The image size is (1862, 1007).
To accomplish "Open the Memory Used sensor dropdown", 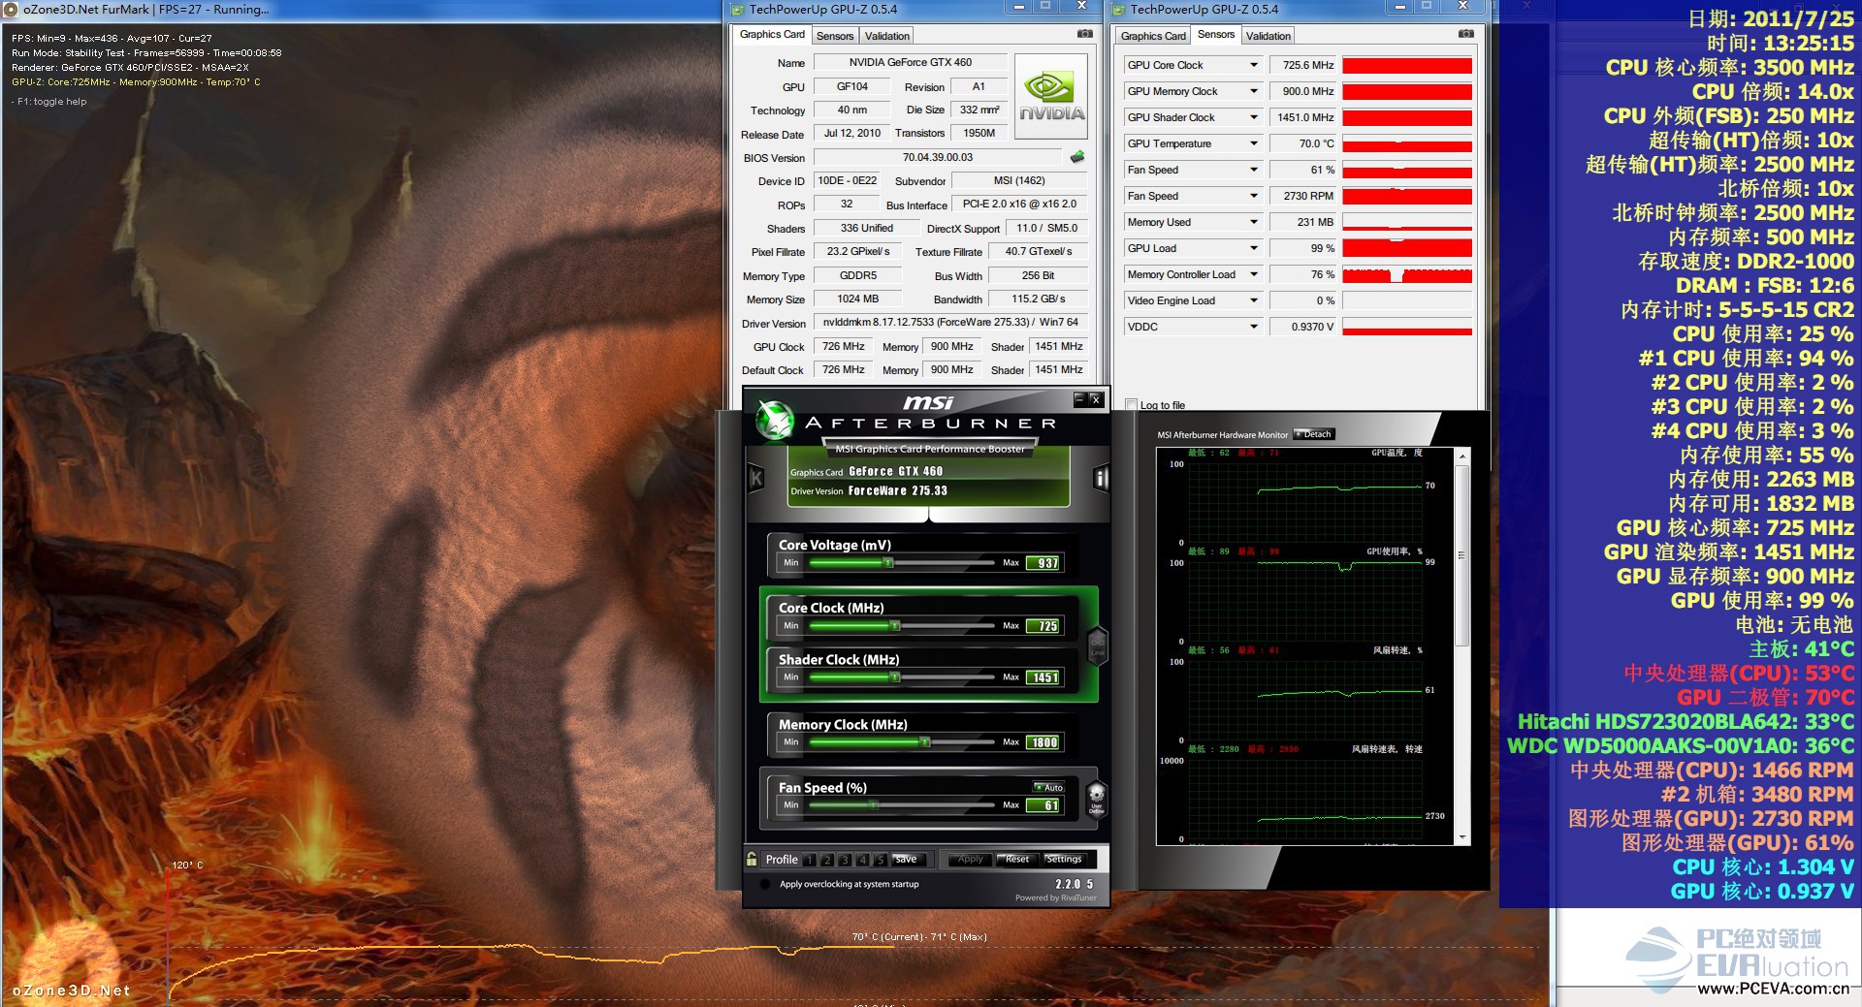I will pos(1254,222).
